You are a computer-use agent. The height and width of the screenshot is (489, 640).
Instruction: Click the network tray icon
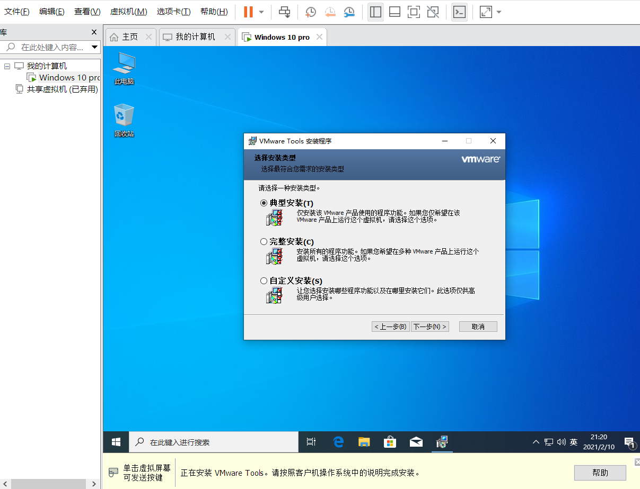point(549,442)
